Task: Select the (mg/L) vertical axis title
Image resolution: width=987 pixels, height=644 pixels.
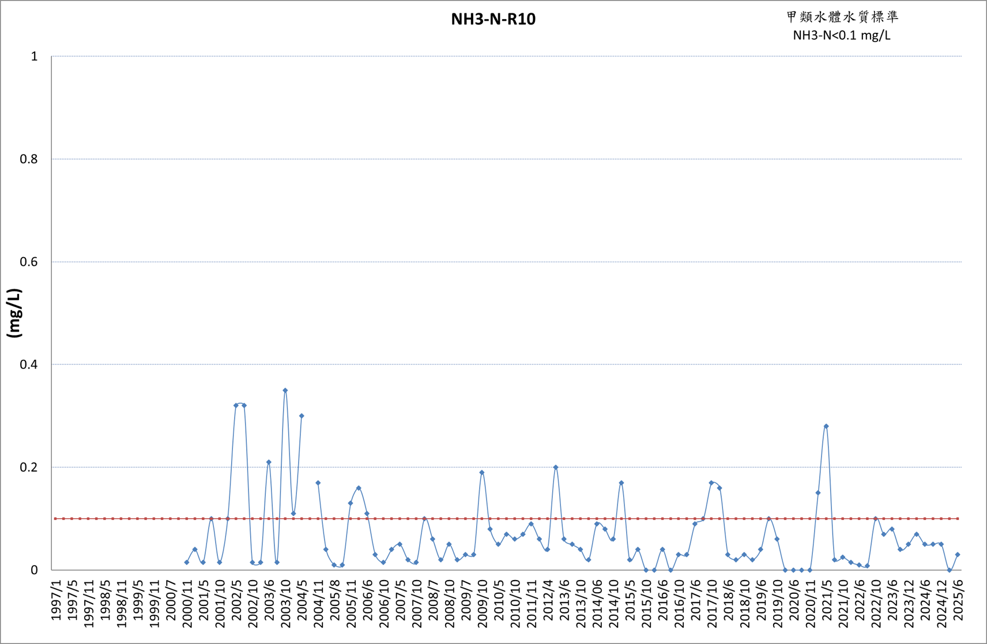Action: (x=14, y=313)
